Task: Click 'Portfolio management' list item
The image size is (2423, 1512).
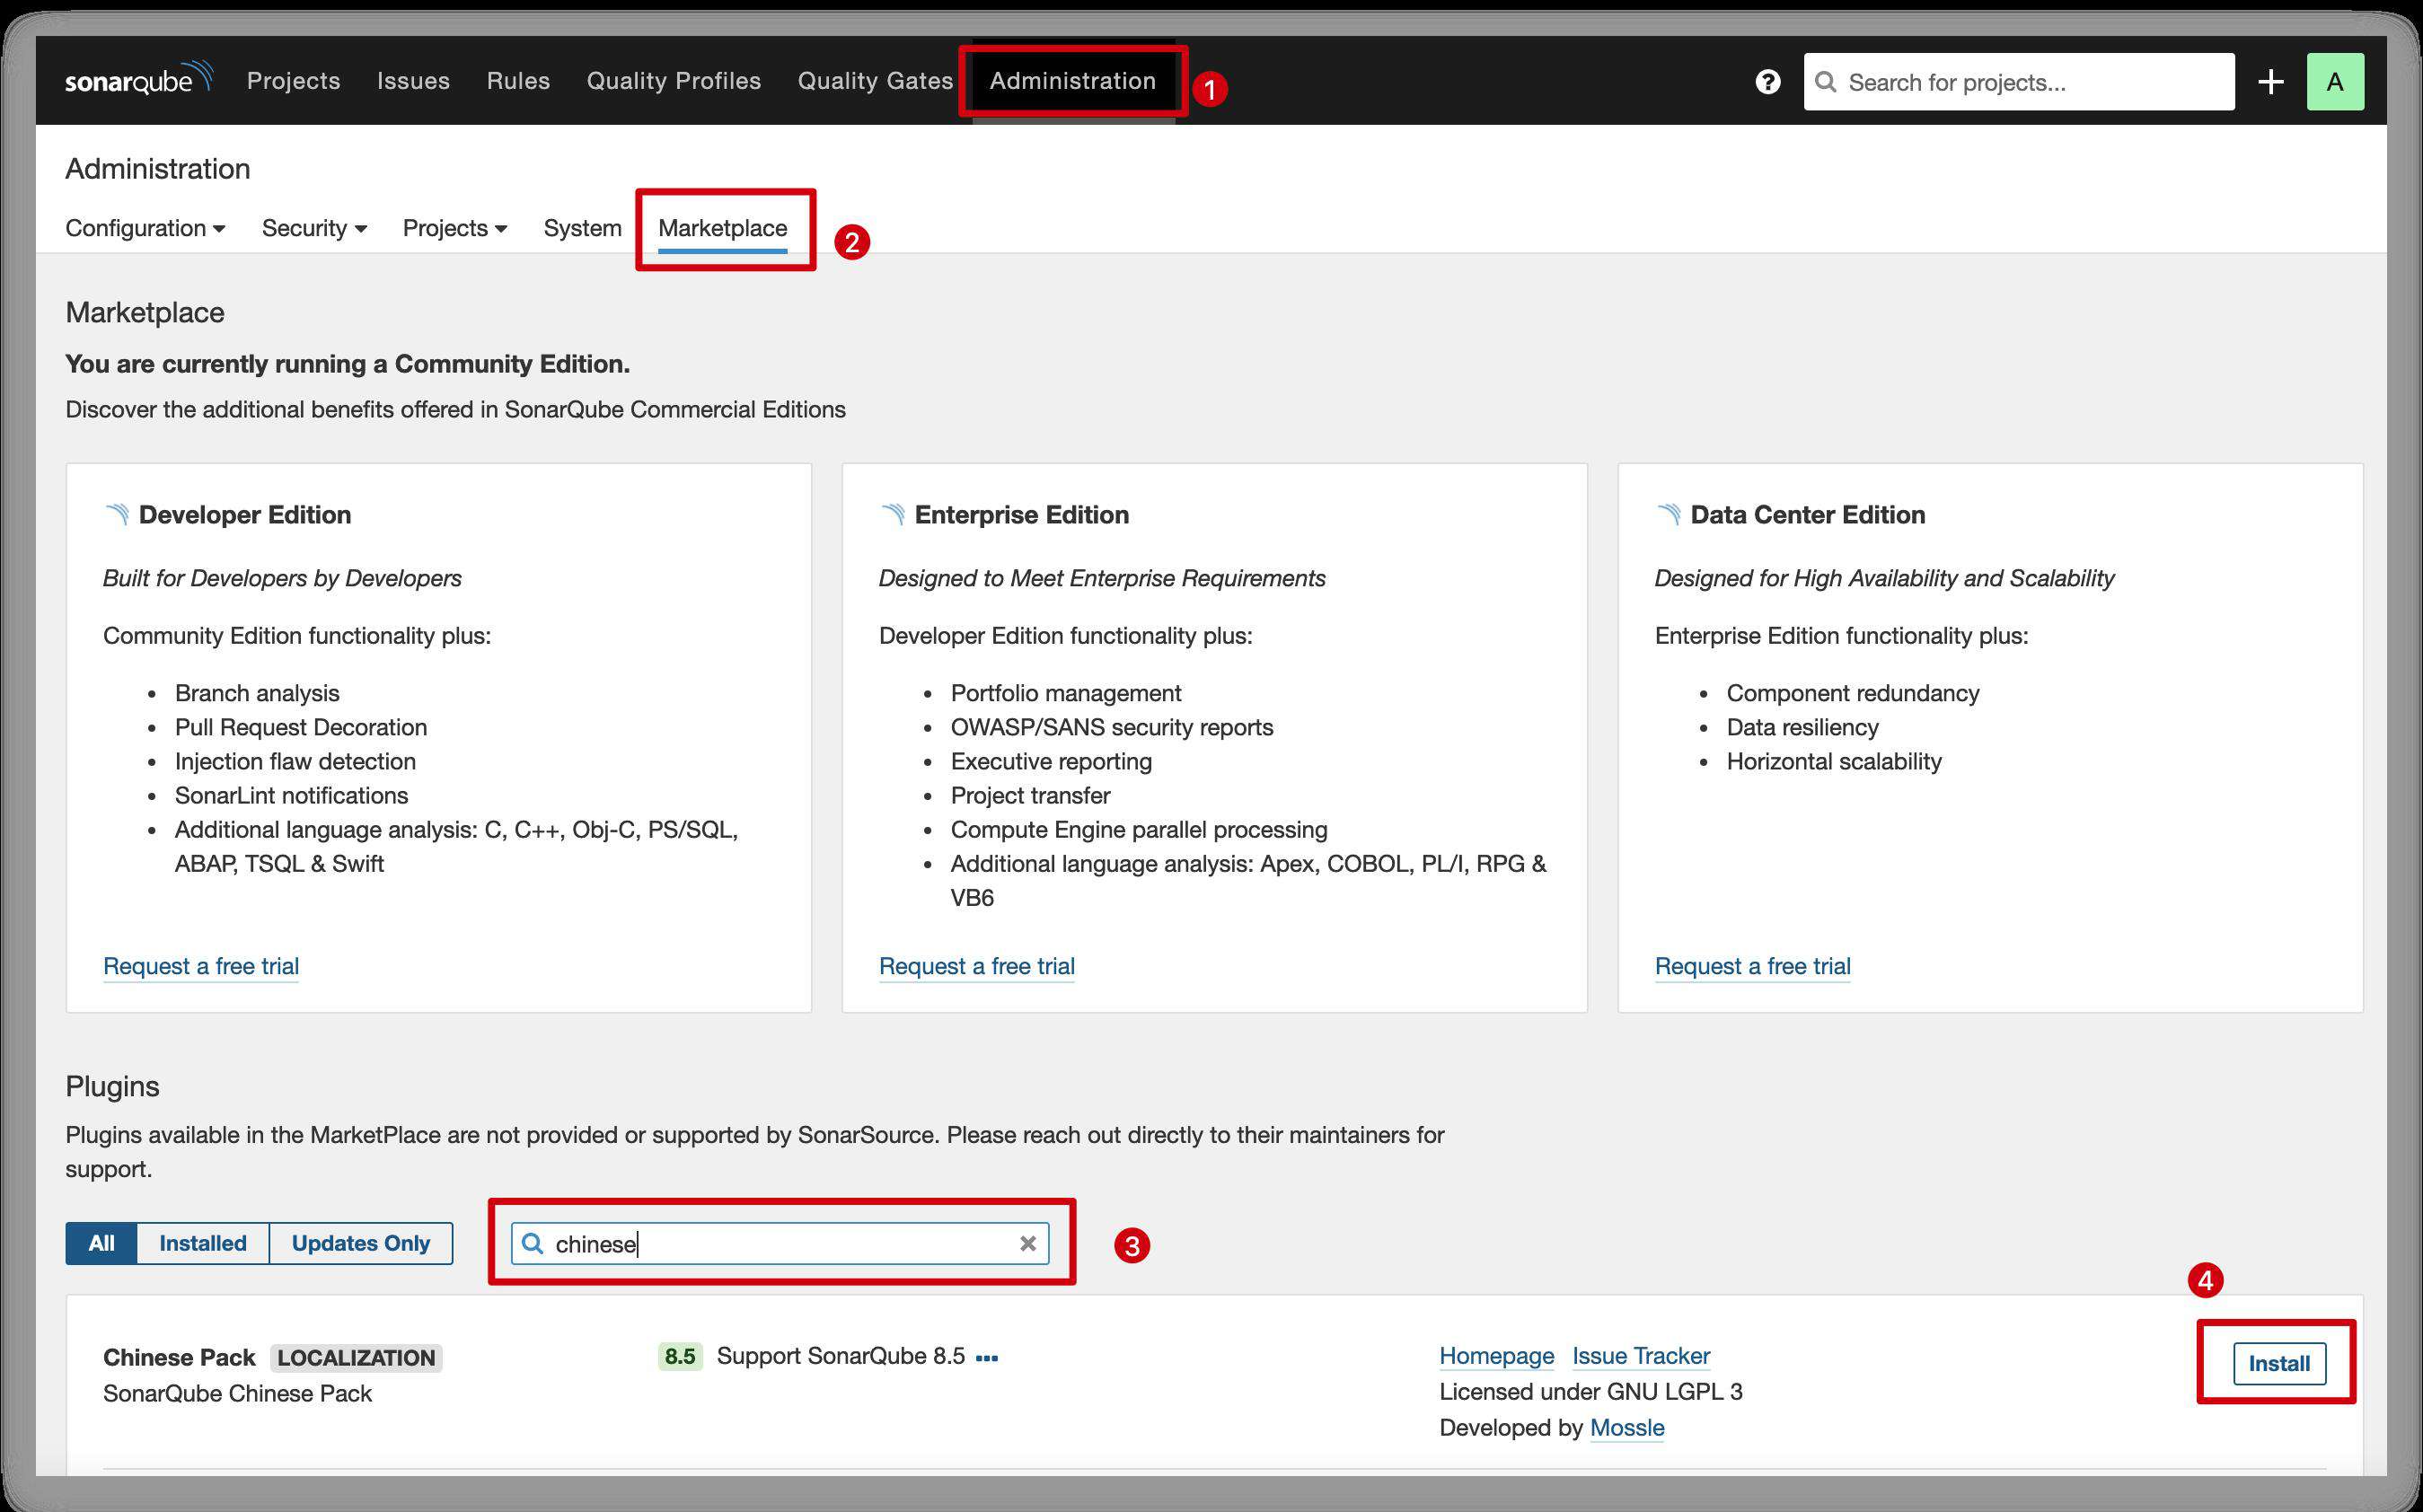Action: pyautogui.click(x=1066, y=693)
